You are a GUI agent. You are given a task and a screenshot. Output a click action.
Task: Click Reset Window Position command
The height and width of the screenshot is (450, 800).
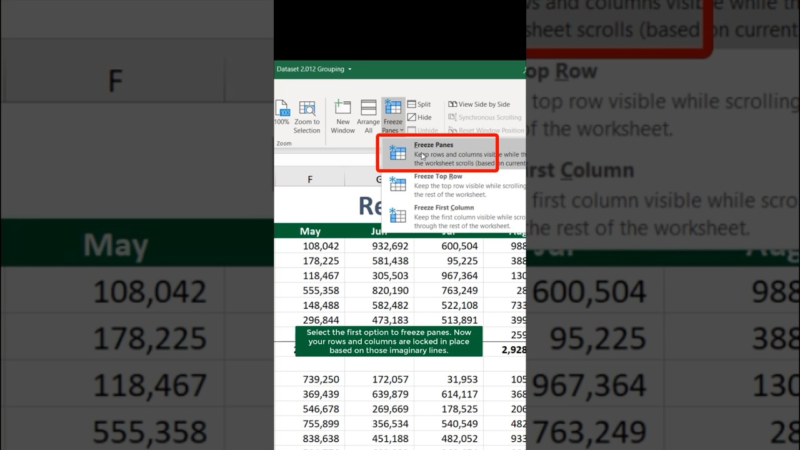486,131
